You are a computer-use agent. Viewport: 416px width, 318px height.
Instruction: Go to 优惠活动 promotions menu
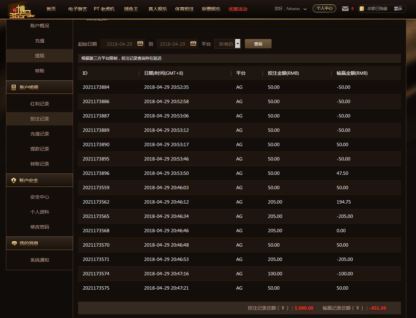(x=238, y=9)
